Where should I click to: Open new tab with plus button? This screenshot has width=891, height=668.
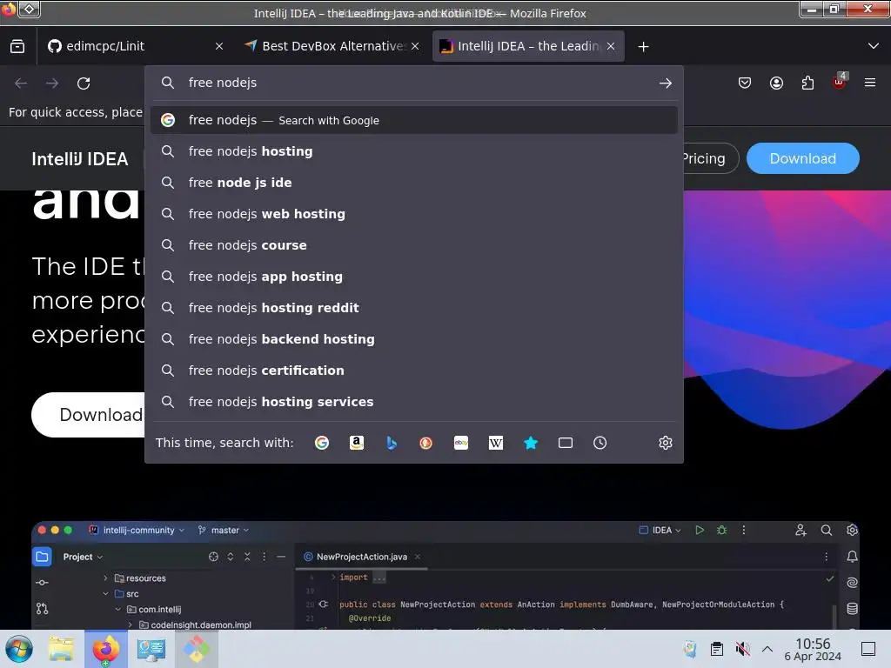[643, 47]
